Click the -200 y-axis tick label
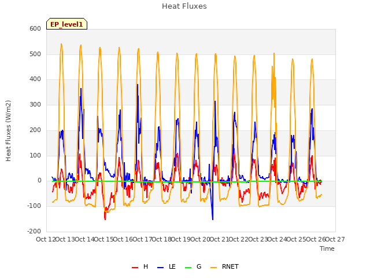This screenshot has height=278, width=370. point(34,231)
